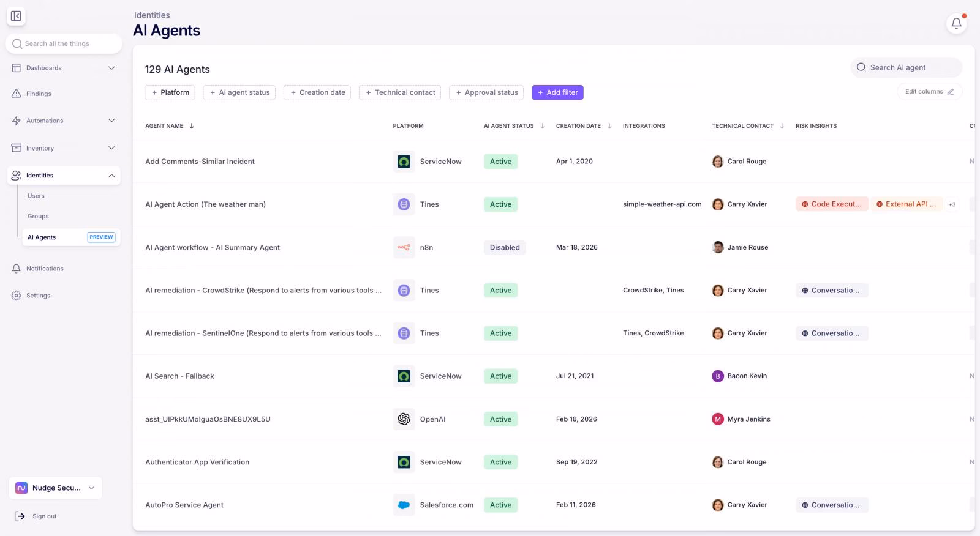Image resolution: width=980 pixels, height=536 pixels.
Task: Open the Nudge Security organization dropdown
Action: (x=56, y=488)
